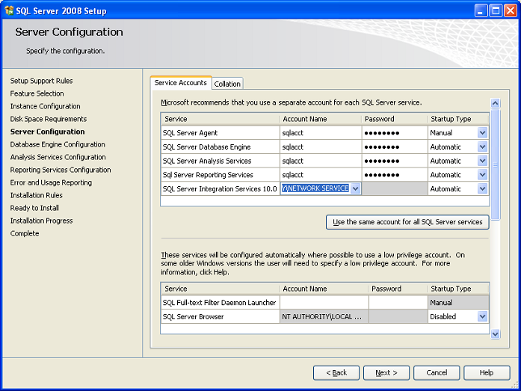521x391 pixels.
Task: Click the Back button
Action: pos(336,373)
